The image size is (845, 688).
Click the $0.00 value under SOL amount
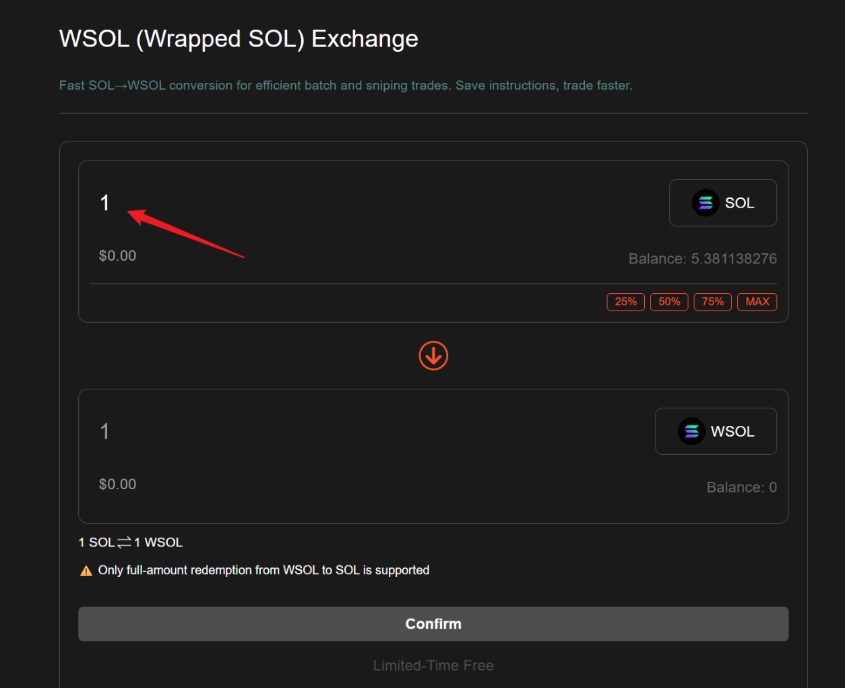click(x=117, y=255)
